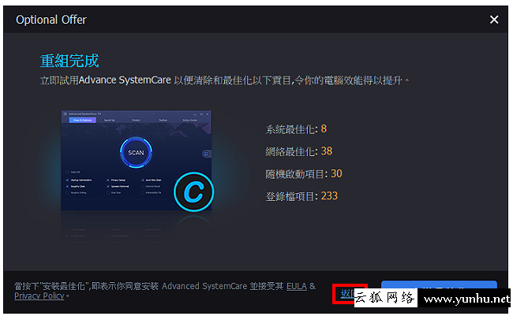Click the small X of the preview window
Image resolution: width=513 pixels, height=316 pixels.
pyautogui.click(x=208, y=113)
